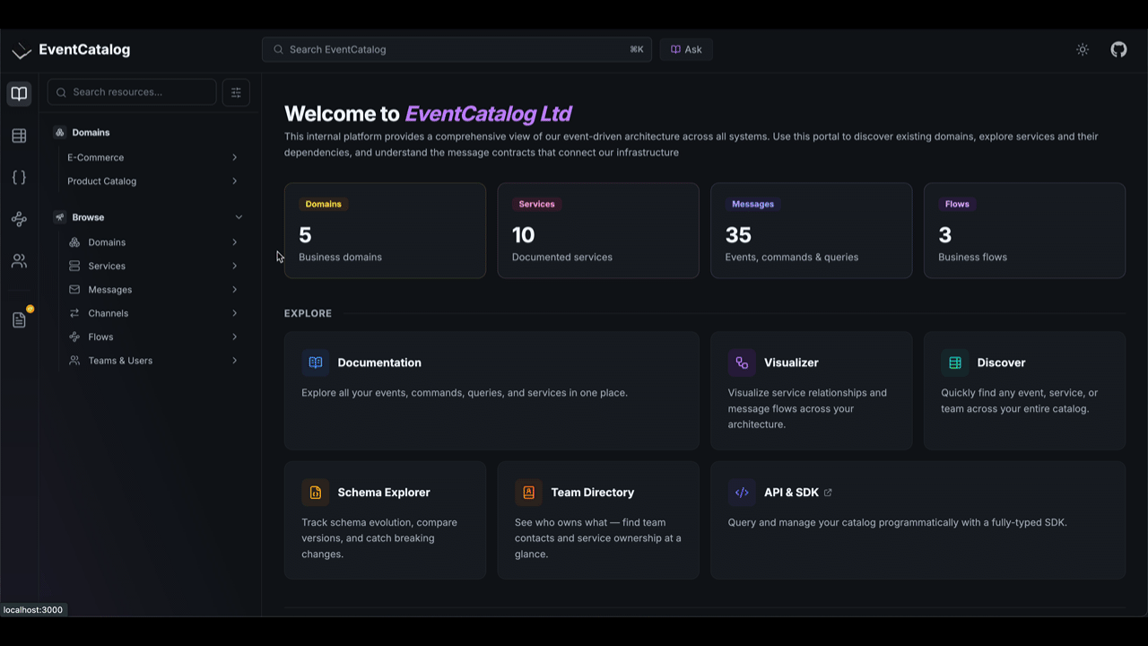Click the Team Directory card icon

click(528, 493)
